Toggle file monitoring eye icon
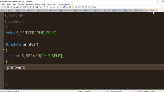164x92 pixels. [x=79, y=7]
